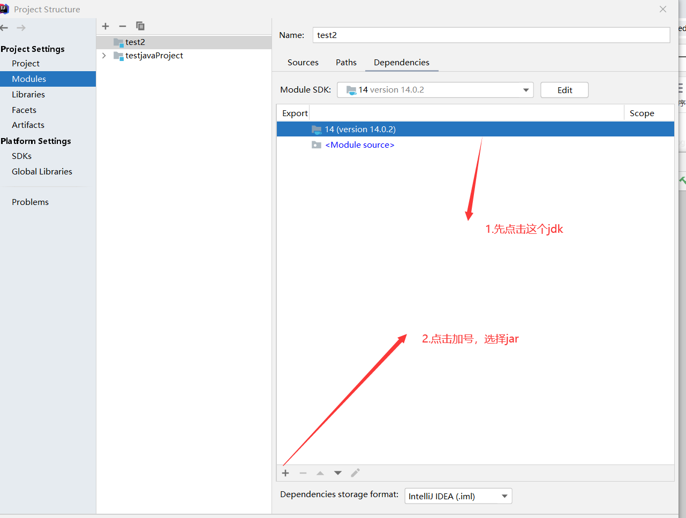686x518 pixels.
Task: Edit dependency pencil icon
Action: (355, 473)
